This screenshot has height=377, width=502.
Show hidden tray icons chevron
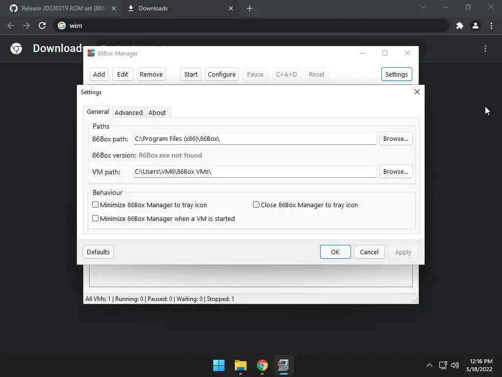pos(429,365)
